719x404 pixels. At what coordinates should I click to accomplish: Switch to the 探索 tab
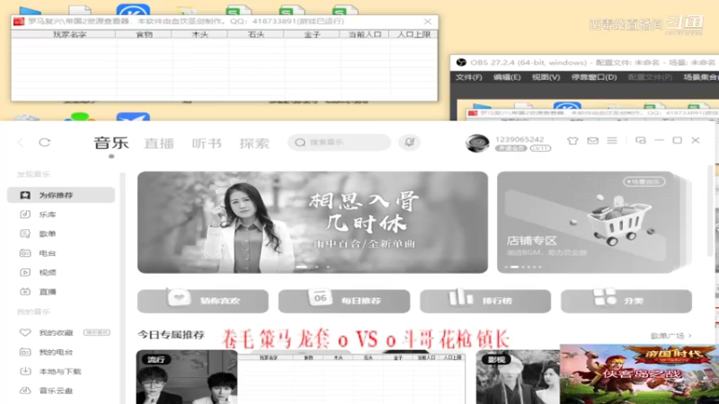coord(254,143)
